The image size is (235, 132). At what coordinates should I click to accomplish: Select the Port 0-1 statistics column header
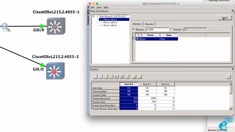147,84
